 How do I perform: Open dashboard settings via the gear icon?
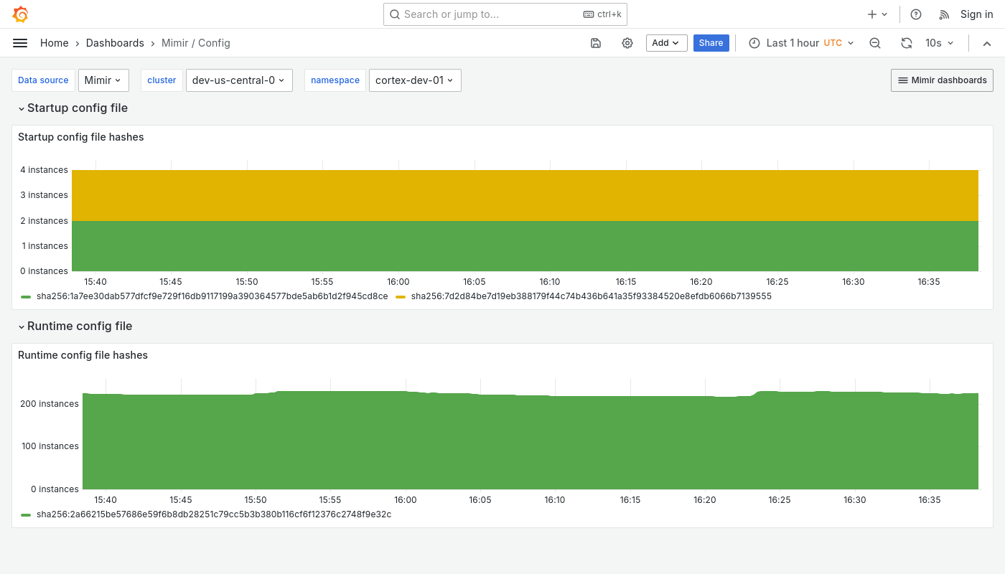coord(627,43)
